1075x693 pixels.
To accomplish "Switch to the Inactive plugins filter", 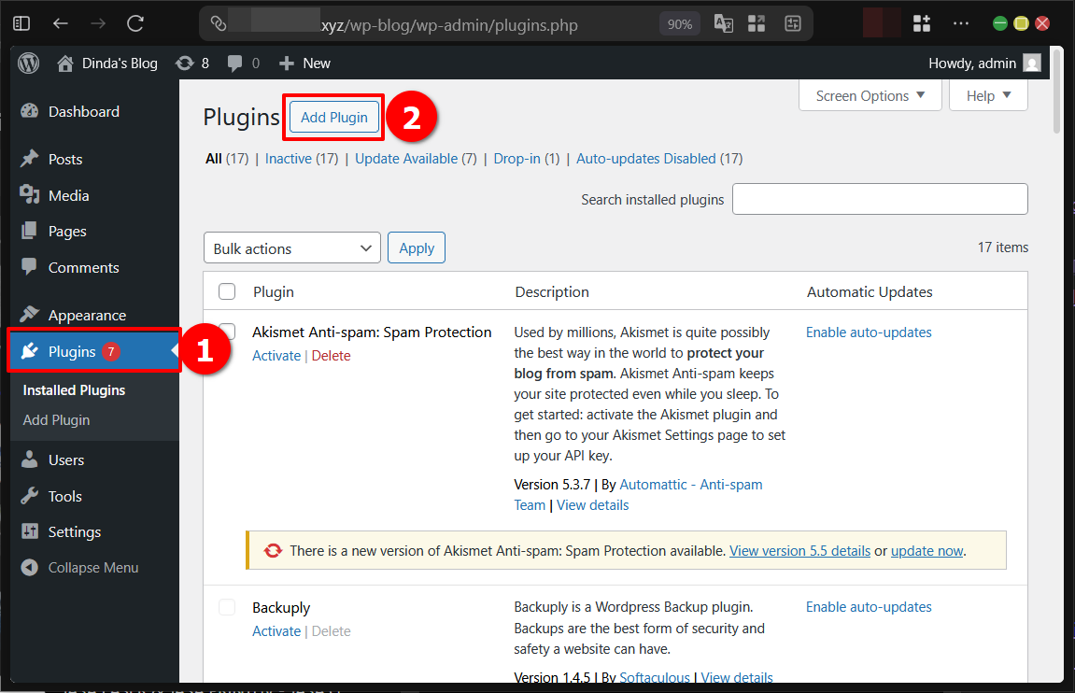I will click(289, 158).
